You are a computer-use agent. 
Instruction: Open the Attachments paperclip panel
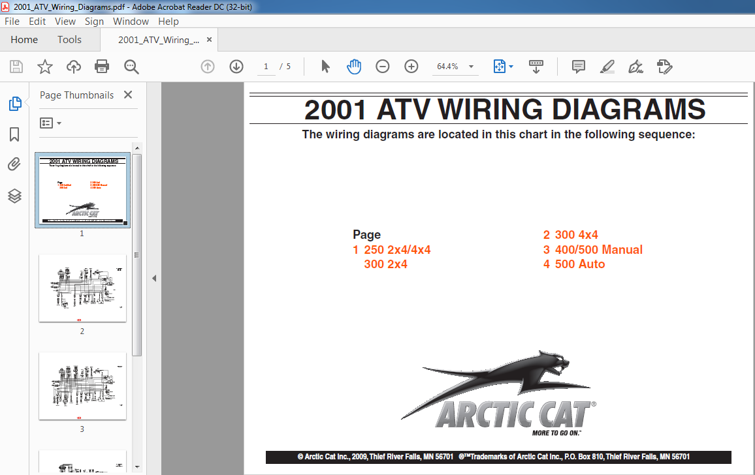14,164
